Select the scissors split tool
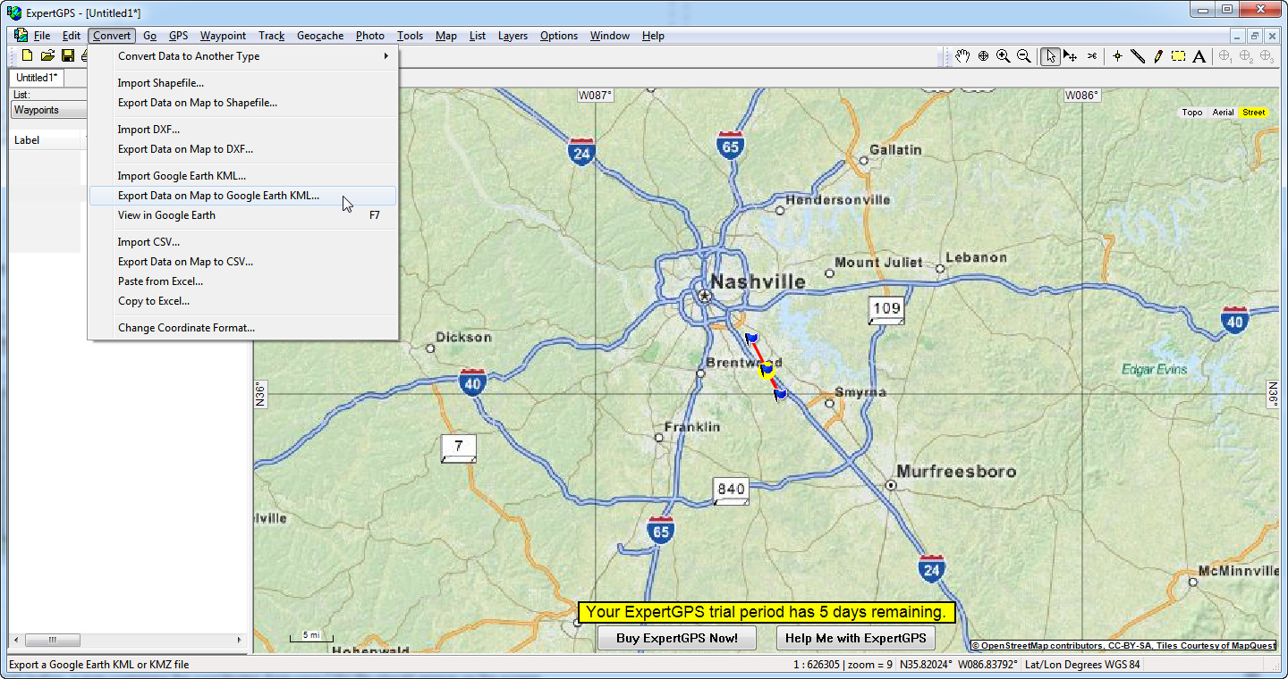Viewport: 1288px width, 679px height. pyautogui.click(x=1091, y=56)
